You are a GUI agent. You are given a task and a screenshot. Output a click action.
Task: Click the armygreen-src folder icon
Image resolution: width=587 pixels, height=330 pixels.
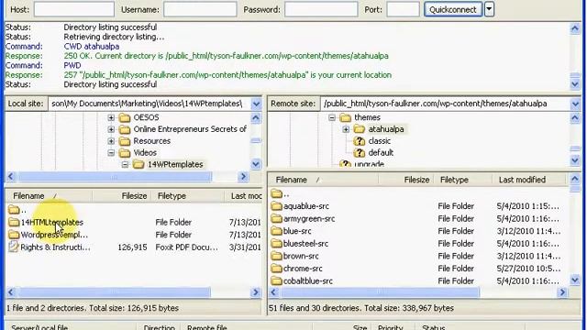tap(277, 218)
